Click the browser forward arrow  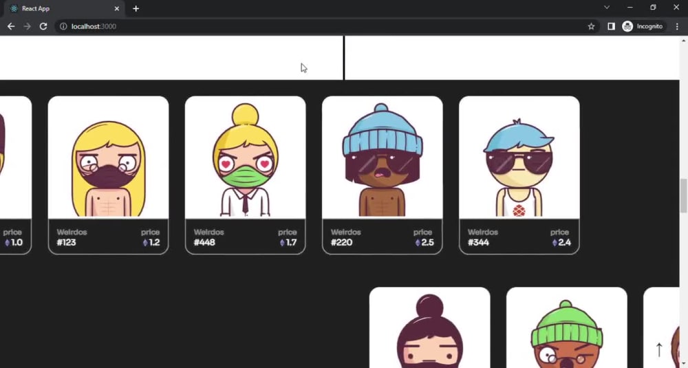28,26
